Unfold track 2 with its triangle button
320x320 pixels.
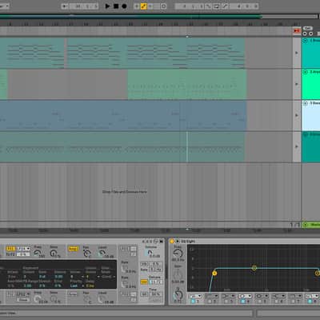pyautogui.click(x=306, y=72)
